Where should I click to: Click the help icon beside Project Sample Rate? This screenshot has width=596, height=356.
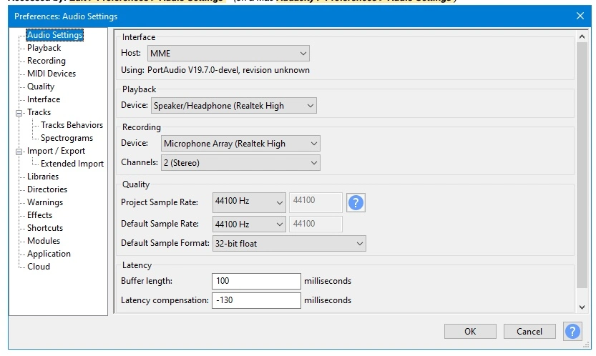(x=356, y=202)
